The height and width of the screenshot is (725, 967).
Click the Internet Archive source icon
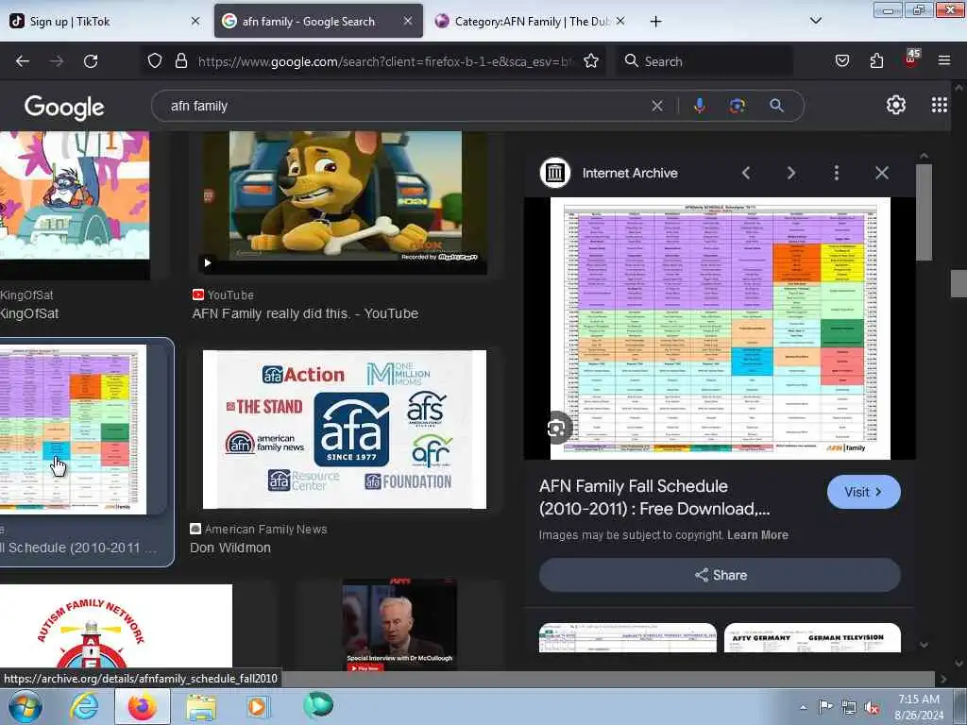pos(555,173)
